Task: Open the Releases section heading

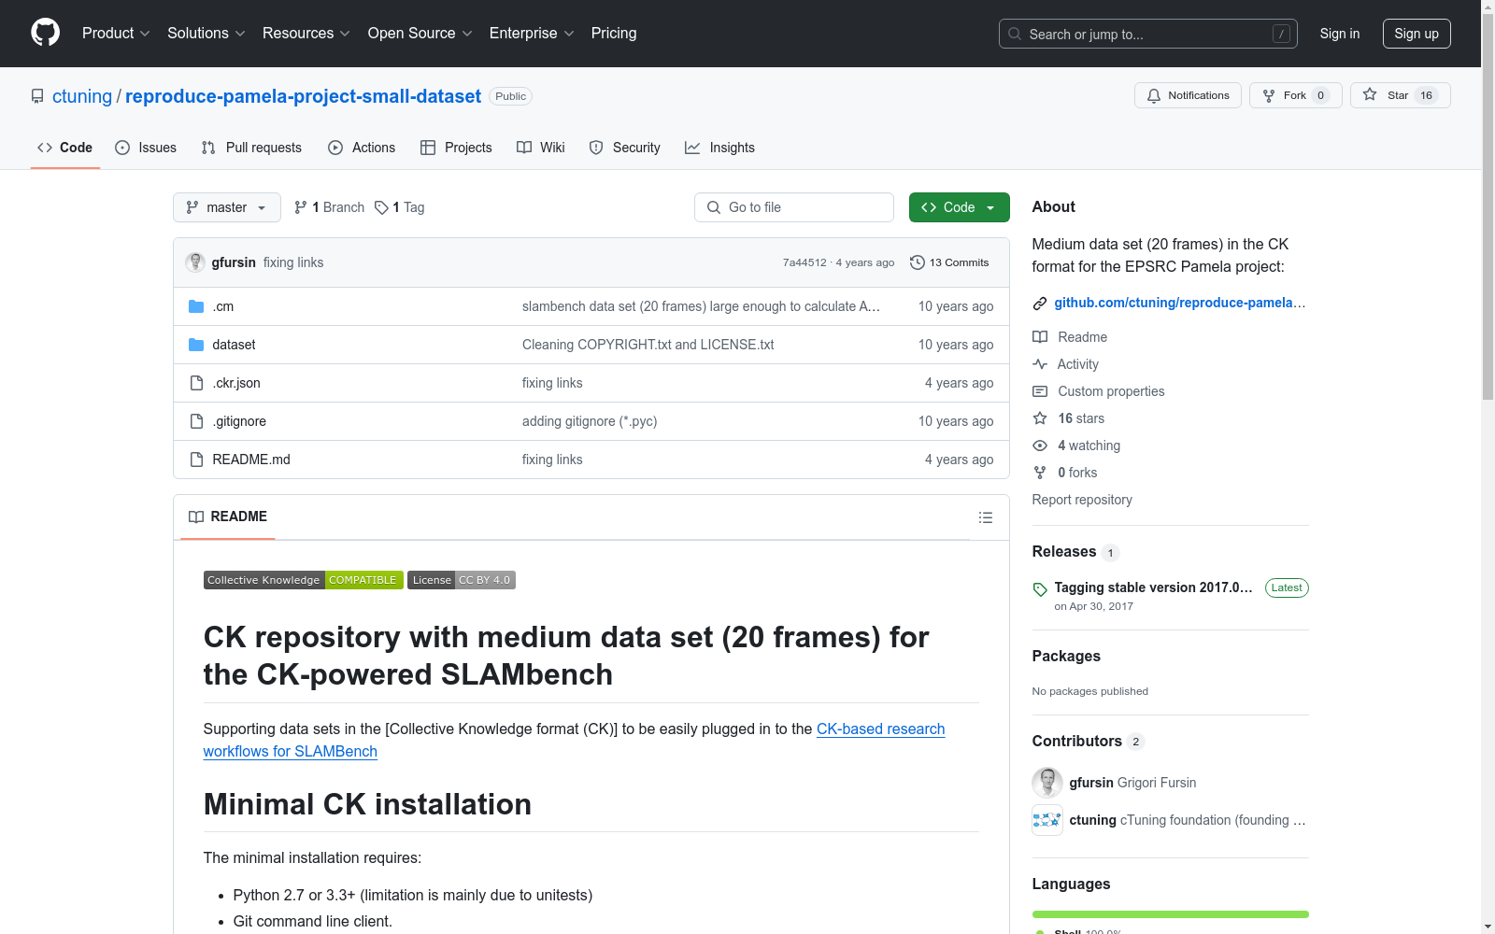Action: (1064, 552)
